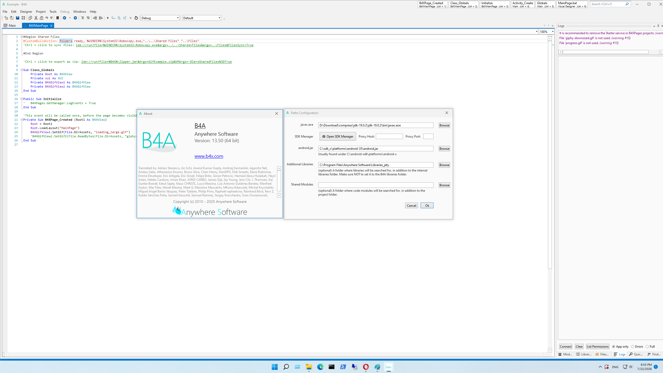Clear the logs
The height and width of the screenshot is (373, 663).
coord(579,347)
